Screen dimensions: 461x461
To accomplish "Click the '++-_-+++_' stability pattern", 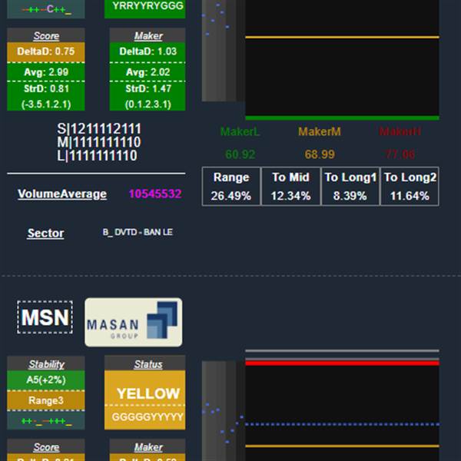I will [46, 421].
